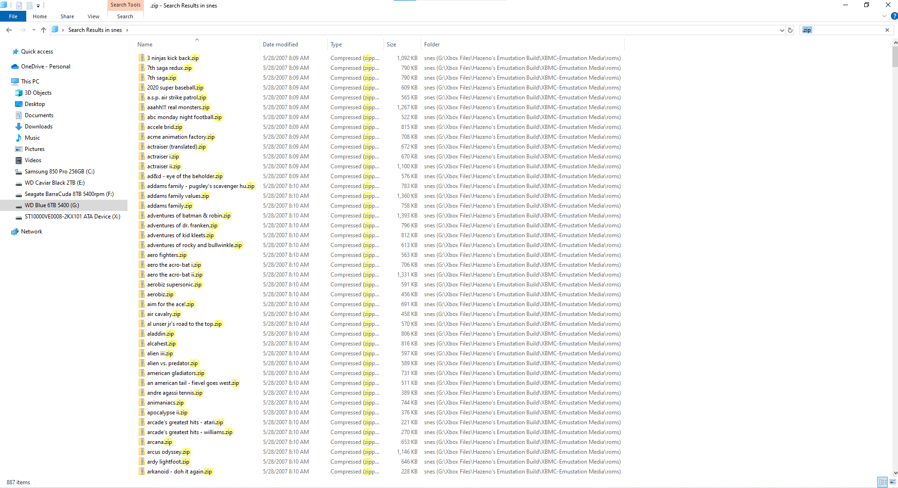Viewport: 898px width, 488px height.
Task: Open the Recent locations dropdown arrow
Action: pos(34,30)
